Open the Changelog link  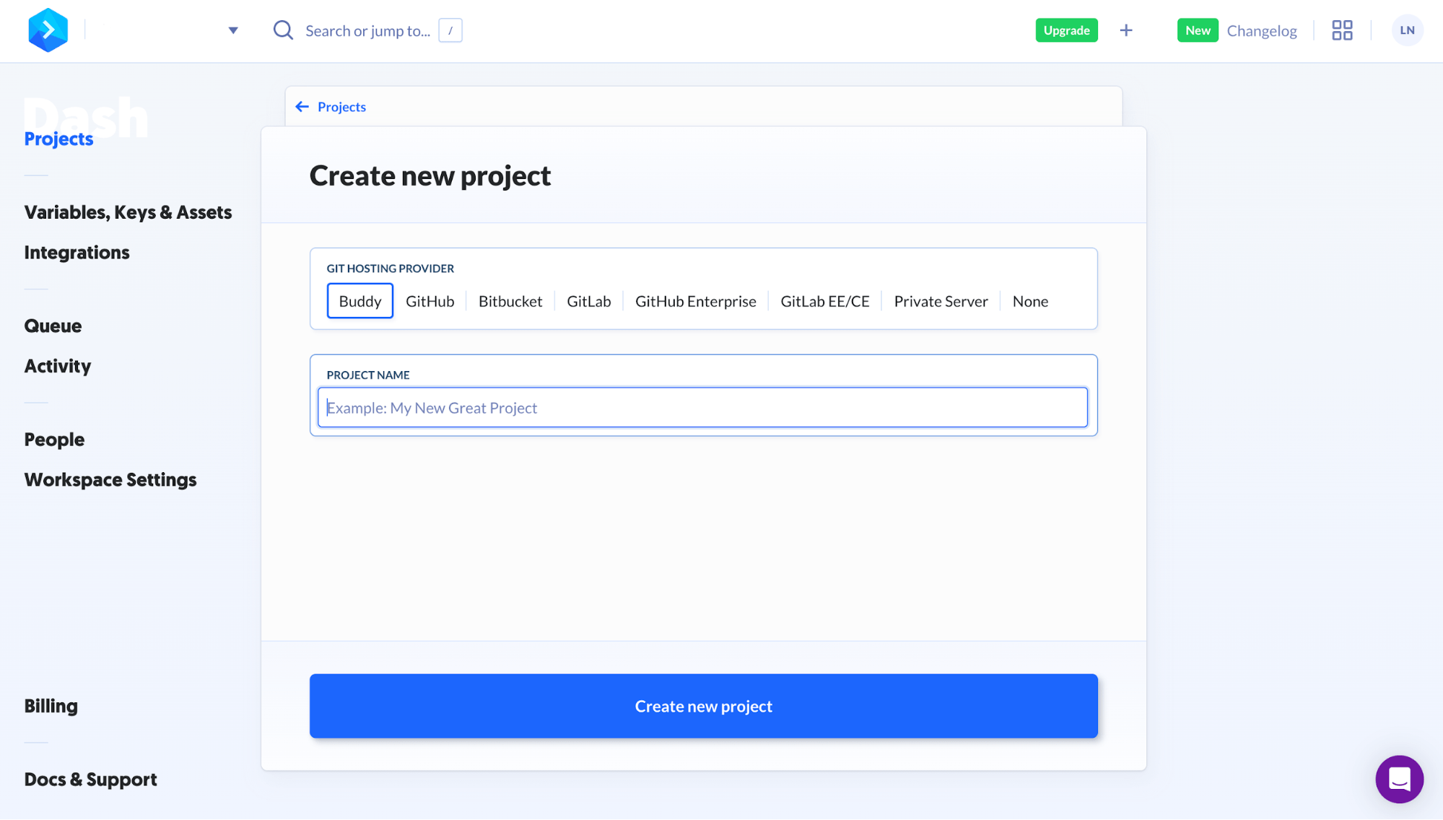point(1262,30)
